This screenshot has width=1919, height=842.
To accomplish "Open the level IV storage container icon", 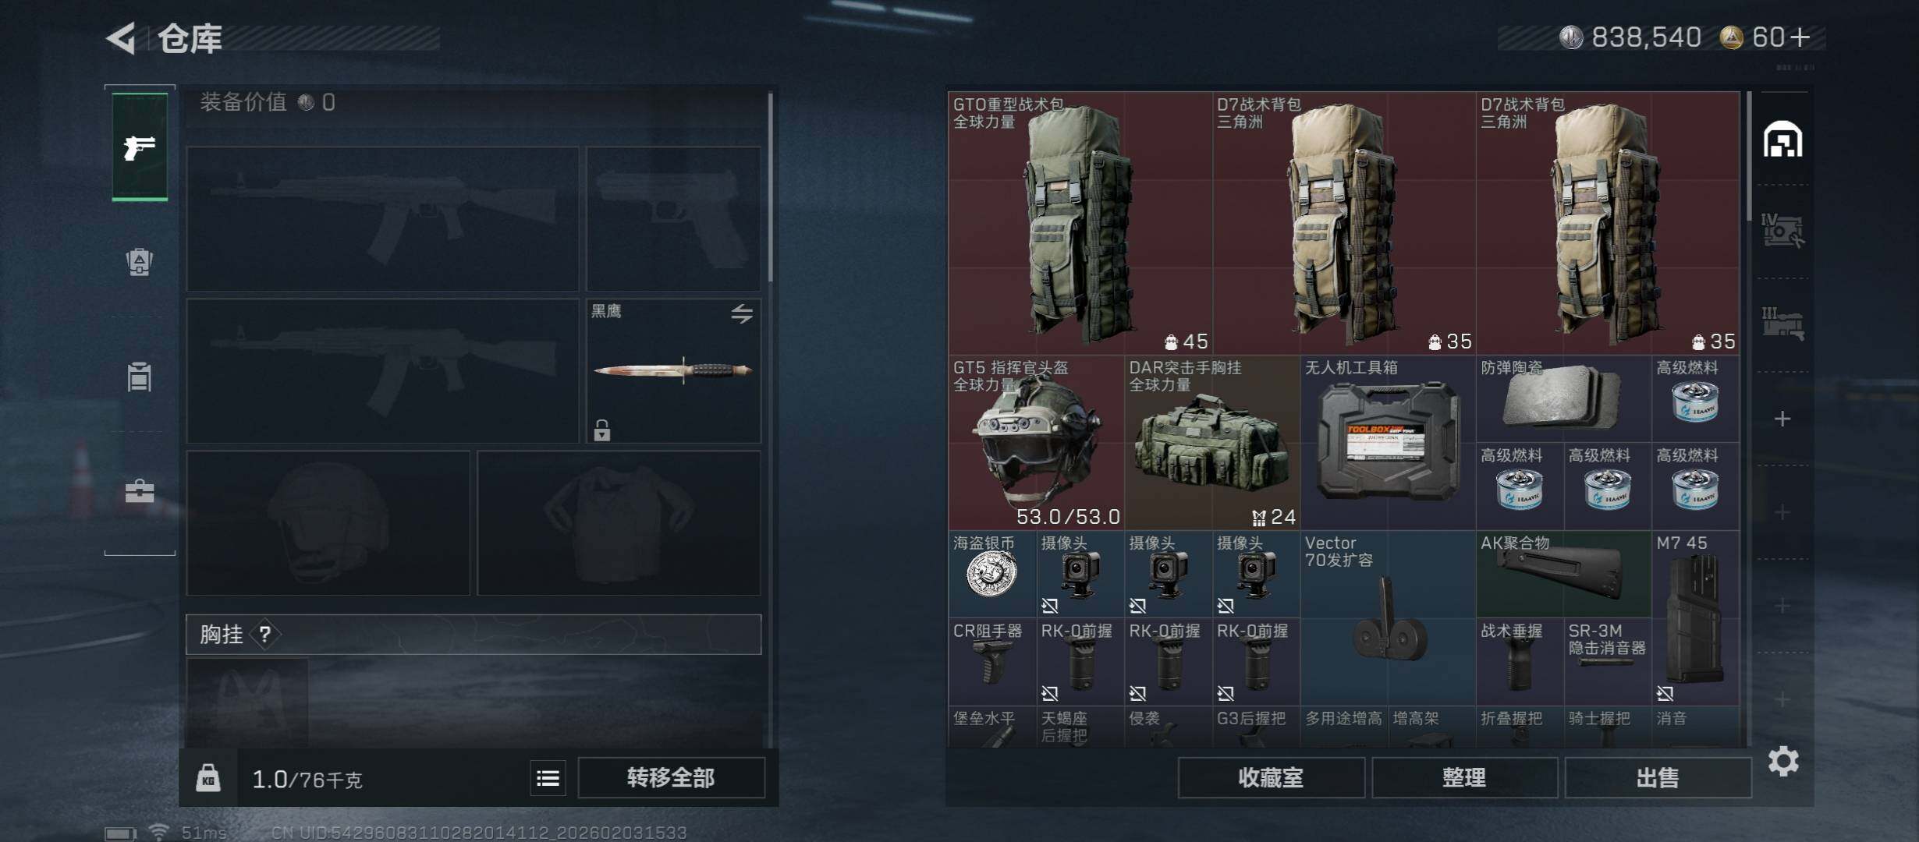I will (x=1782, y=231).
